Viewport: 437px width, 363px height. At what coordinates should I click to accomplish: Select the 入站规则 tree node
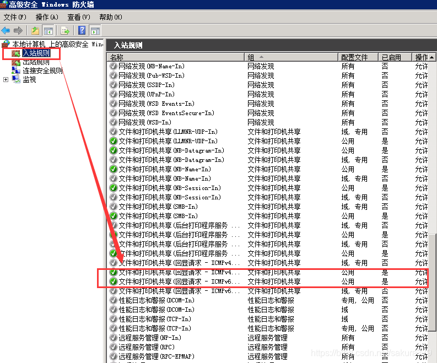[x=36, y=53]
